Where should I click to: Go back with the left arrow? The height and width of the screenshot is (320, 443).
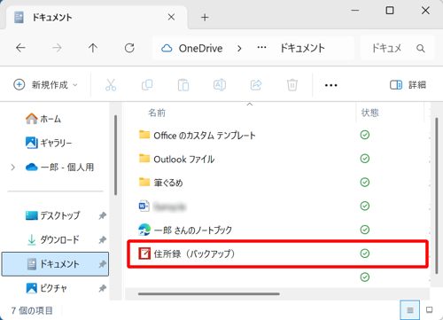click(x=20, y=48)
